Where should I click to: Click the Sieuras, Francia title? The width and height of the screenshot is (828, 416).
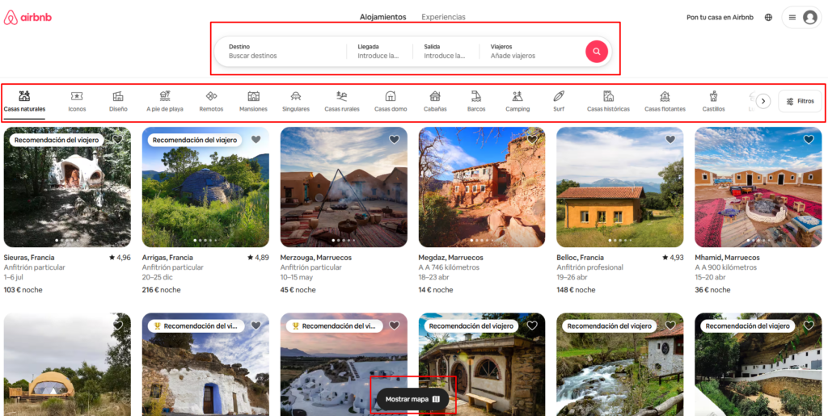coord(29,258)
